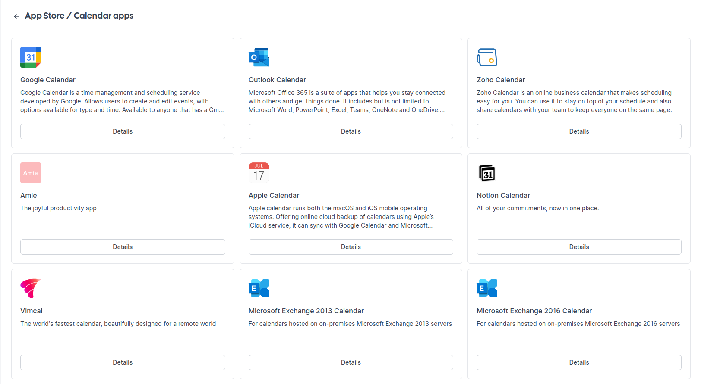Open Details for Notion Calendar

click(x=579, y=247)
